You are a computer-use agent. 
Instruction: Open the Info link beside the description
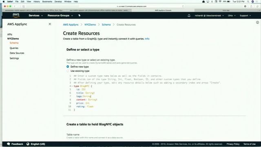147,39
